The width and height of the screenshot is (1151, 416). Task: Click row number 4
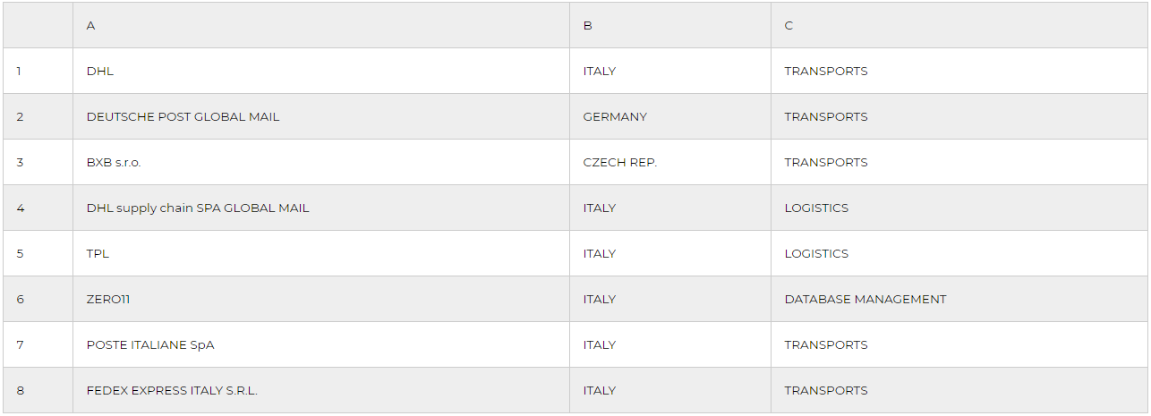[20, 208]
